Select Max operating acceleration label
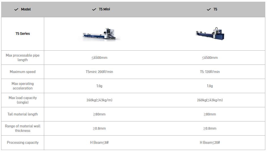 pyautogui.click(x=23, y=86)
